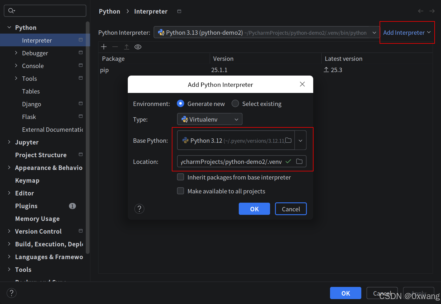Screen dimensions: 441x304
Task: Open the Python Interpreter selector dropdown
Action: [267, 32]
